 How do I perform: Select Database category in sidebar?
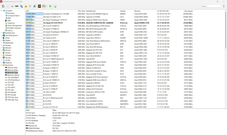(8, 63)
